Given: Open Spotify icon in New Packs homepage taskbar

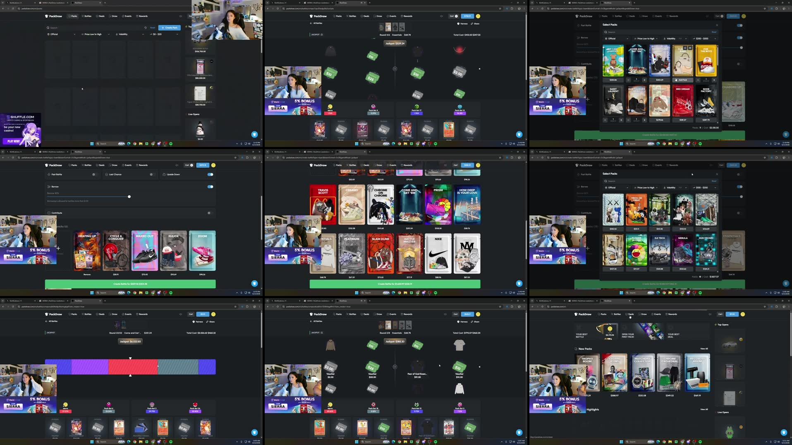Looking at the screenshot, I should click(x=700, y=442).
